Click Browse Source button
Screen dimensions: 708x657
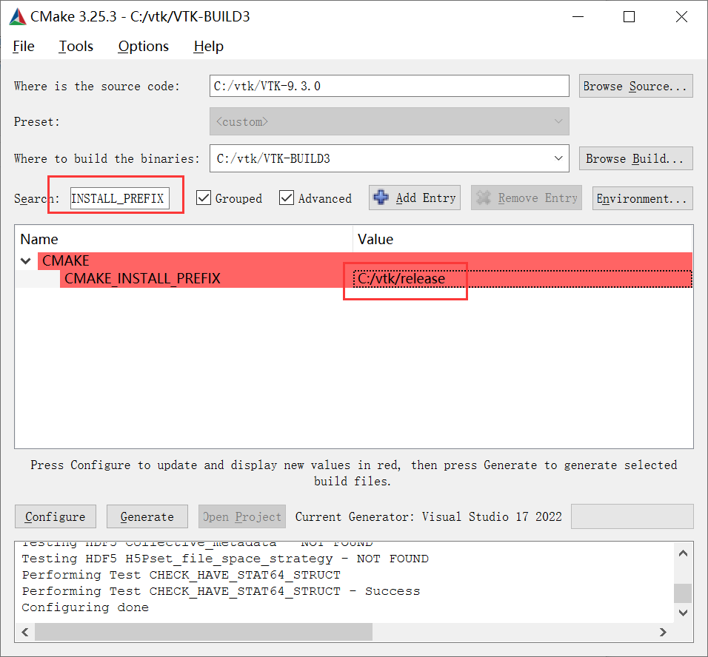(636, 86)
